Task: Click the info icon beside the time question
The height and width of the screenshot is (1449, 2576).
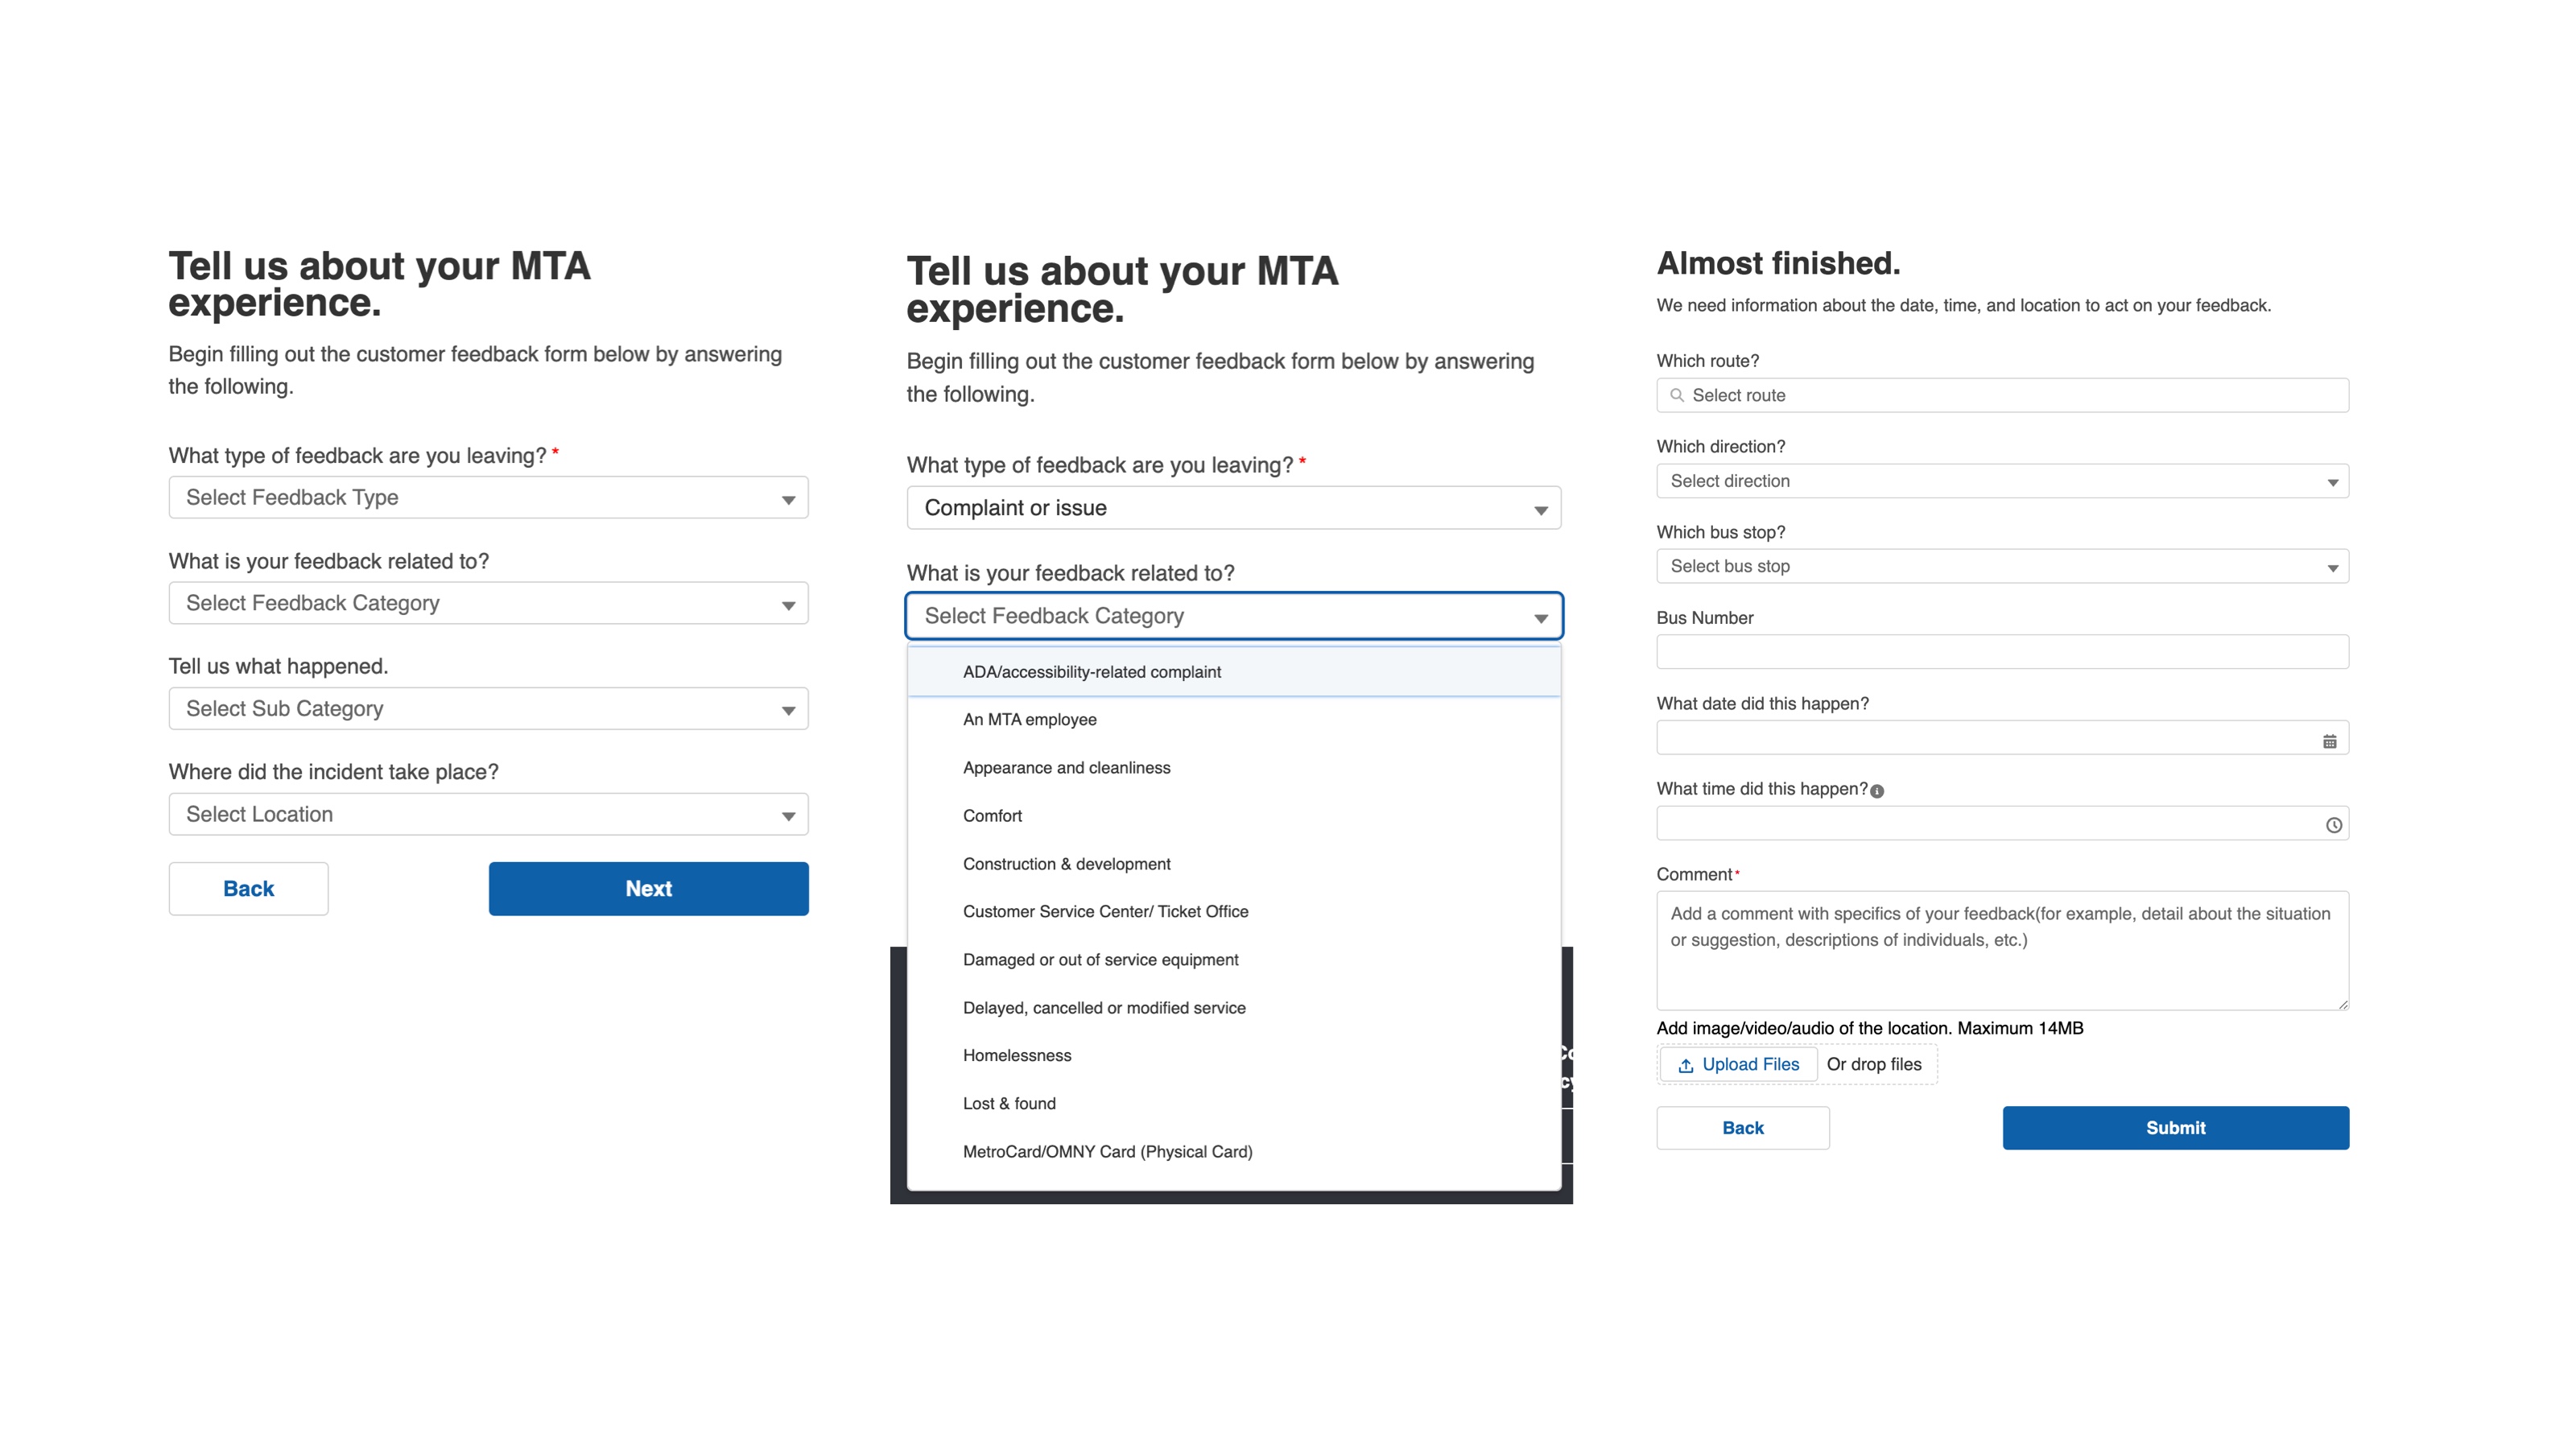Action: coord(1877,791)
